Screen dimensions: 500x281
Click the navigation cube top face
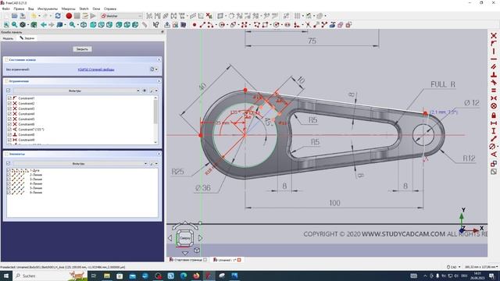[185, 238]
